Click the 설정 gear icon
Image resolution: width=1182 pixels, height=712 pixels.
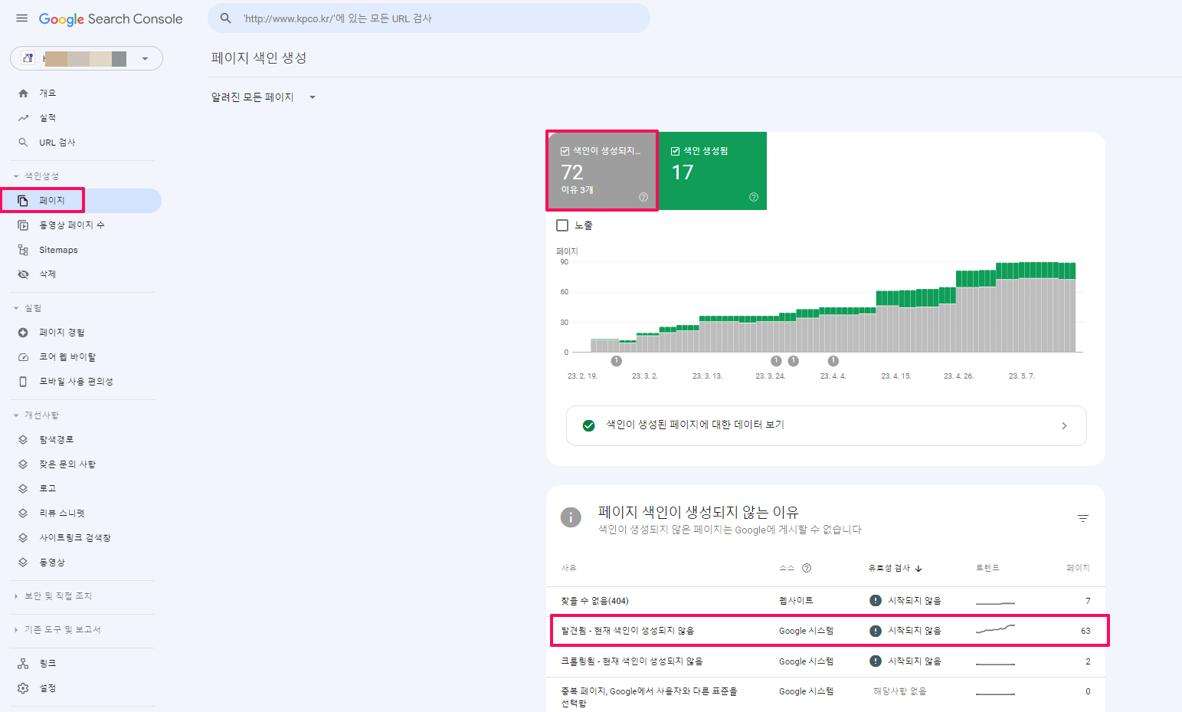point(23,687)
